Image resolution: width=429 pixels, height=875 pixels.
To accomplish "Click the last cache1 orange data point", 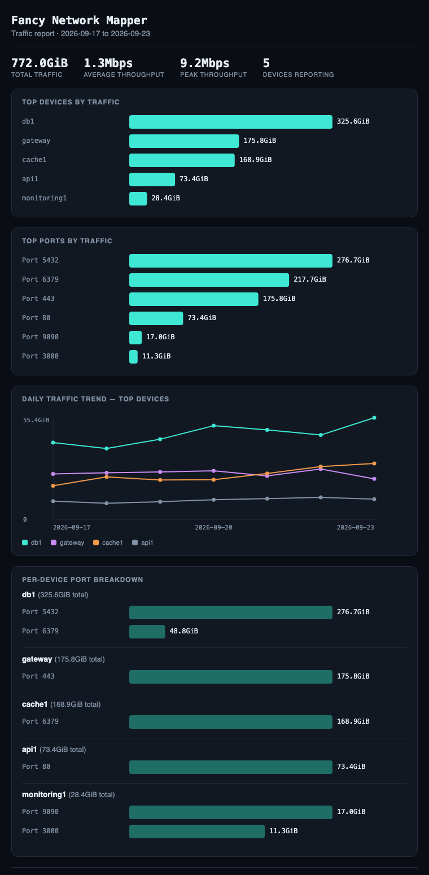I will pos(374,463).
